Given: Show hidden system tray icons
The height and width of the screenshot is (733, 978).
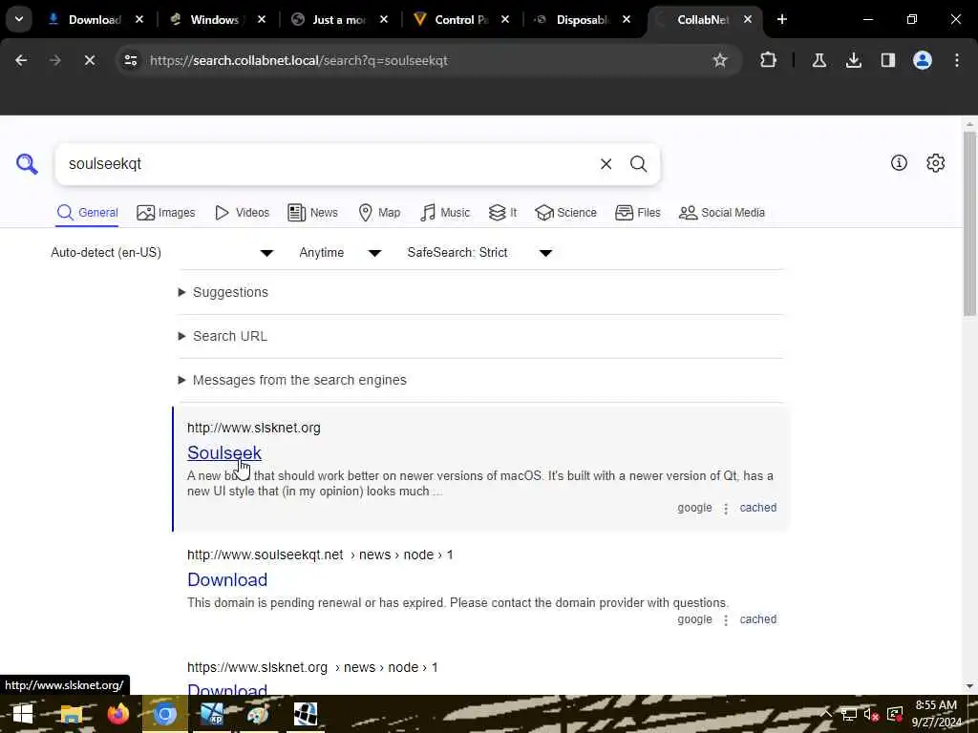Looking at the screenshot, I should pyautogui.click(x=827, y=714).
